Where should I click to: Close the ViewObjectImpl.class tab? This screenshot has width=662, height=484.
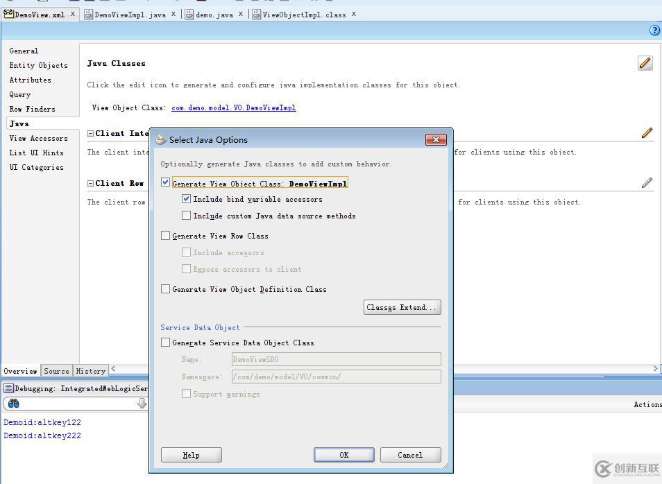point(354,14)
